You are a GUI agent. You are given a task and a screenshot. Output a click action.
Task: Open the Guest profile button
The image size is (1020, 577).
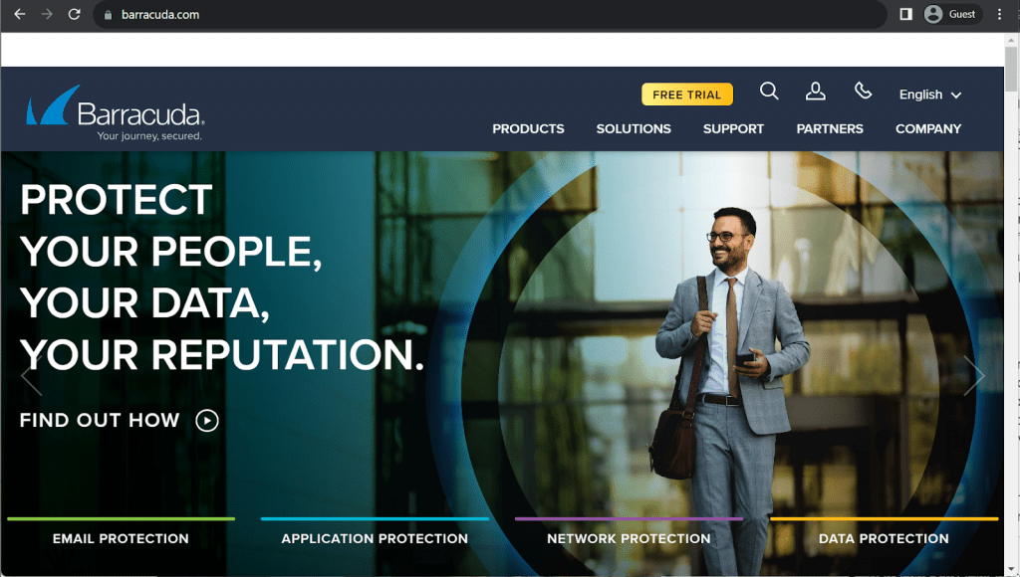[952, 14]
